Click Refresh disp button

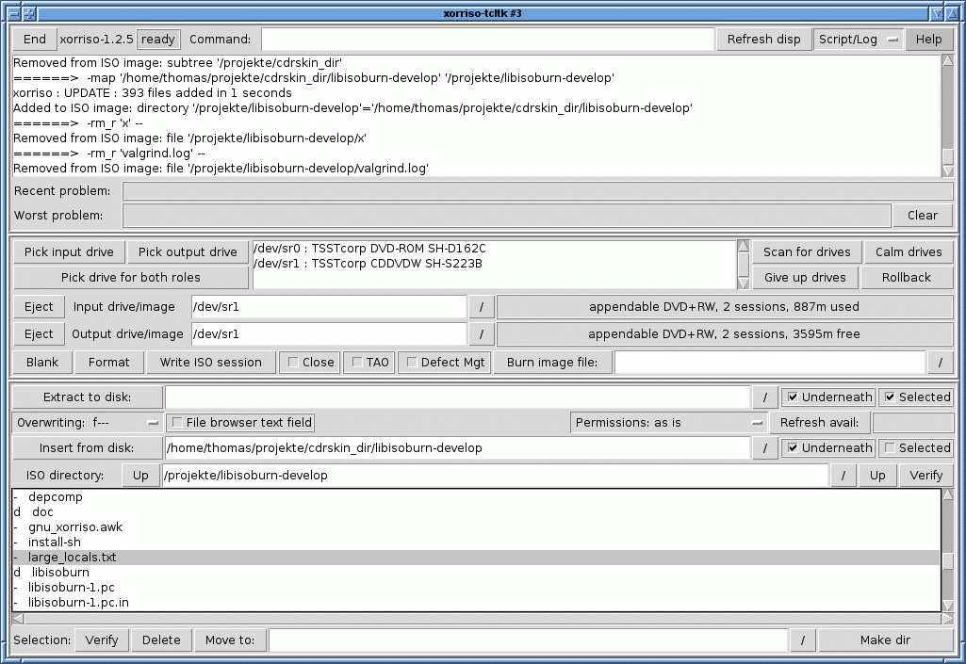coord(764,40)
